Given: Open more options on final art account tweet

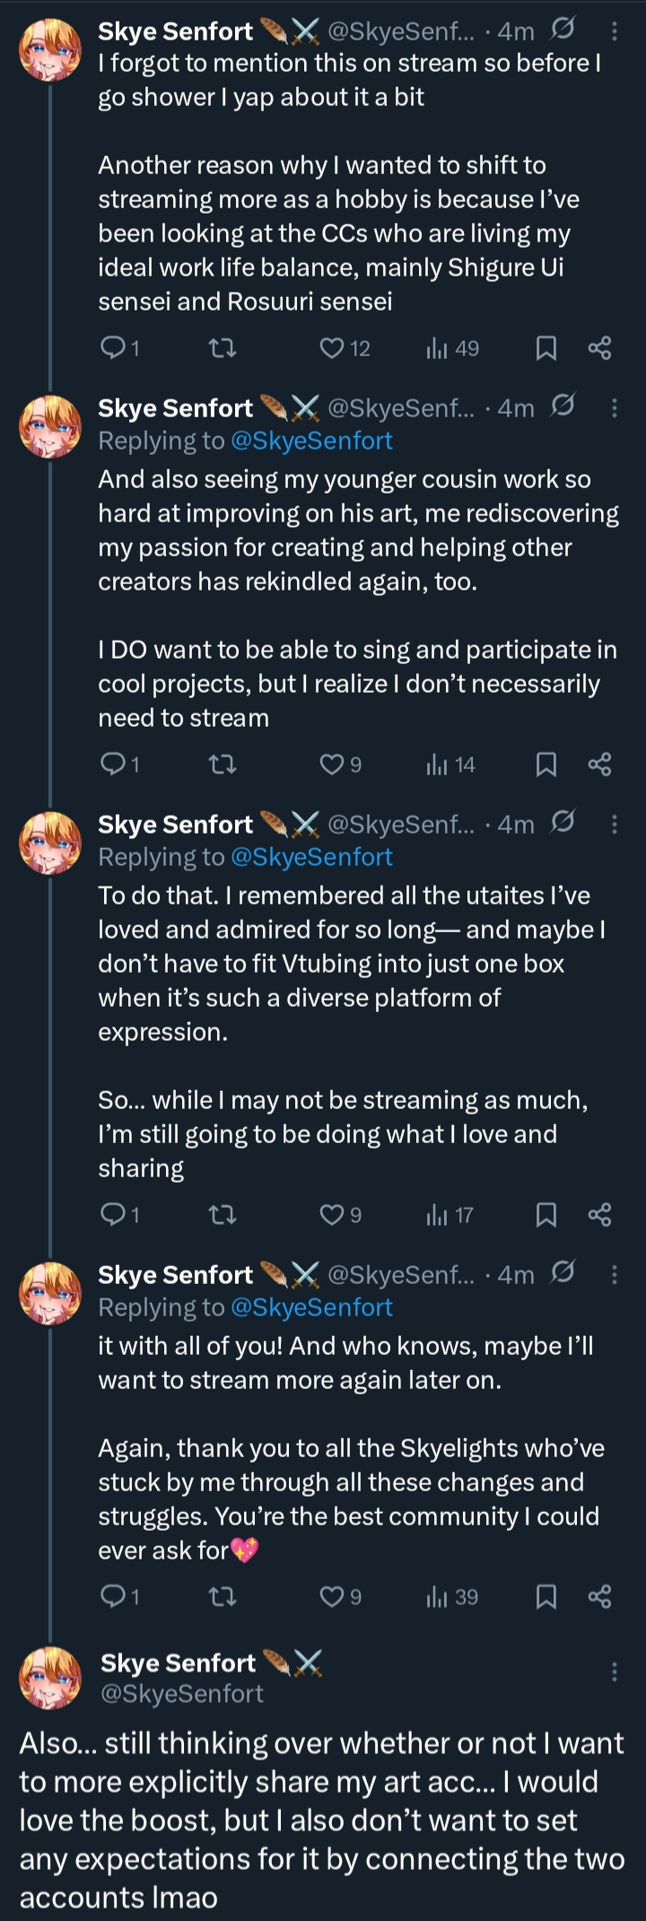Looking at the screenshot, I should [615, 1672].
